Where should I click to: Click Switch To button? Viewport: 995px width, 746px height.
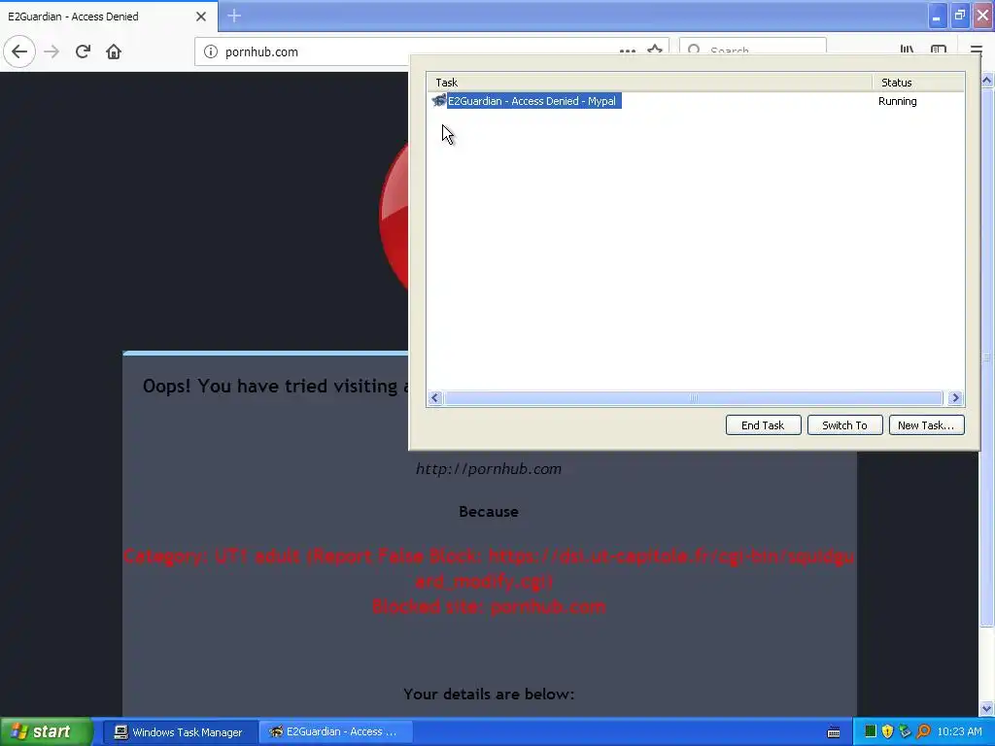[844, 425]
